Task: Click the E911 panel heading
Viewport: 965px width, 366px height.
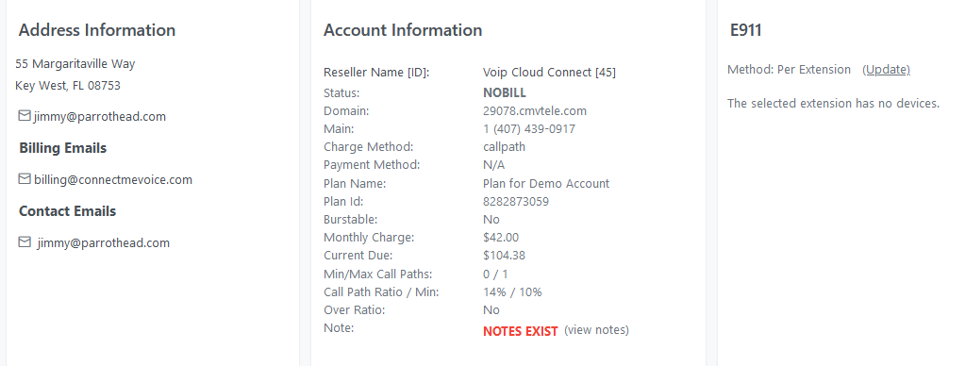Action: (746, 30)
